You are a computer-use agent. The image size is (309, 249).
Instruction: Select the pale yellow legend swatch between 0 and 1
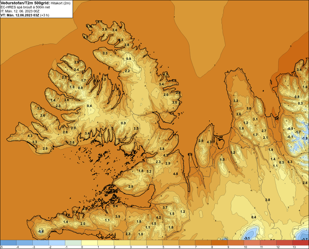(90, 243)
